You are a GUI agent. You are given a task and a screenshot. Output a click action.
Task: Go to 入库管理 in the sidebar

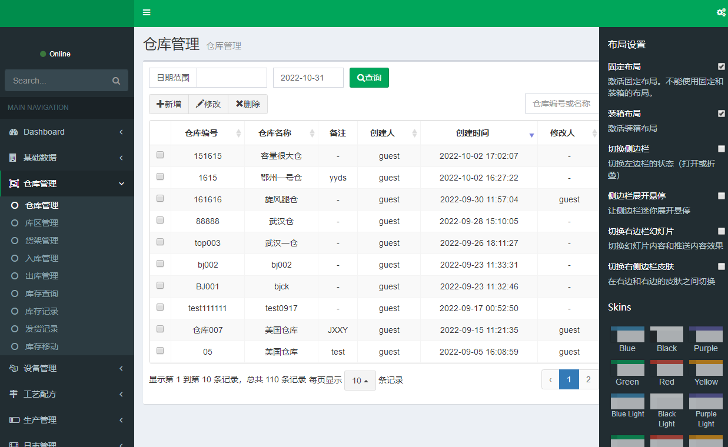42,258
